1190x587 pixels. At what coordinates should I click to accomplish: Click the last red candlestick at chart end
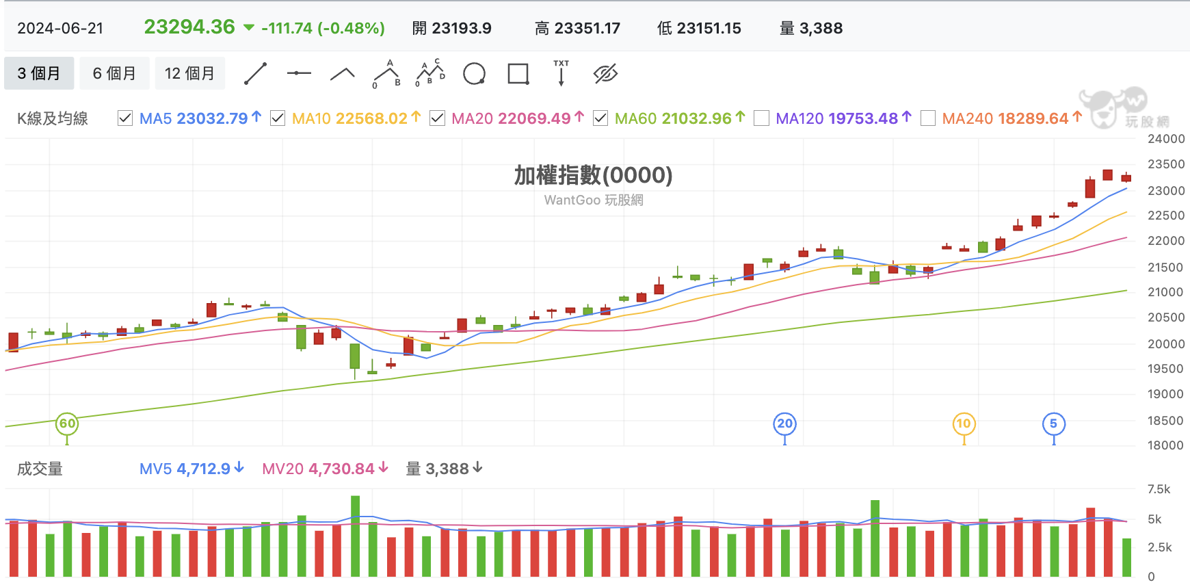(x=1126, y=178)
